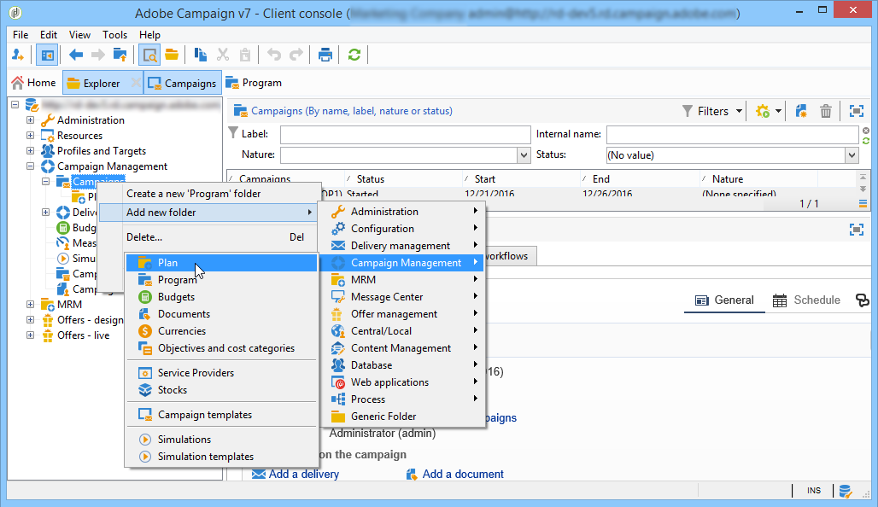
Task: Click the Add a document link
Action: click(x=463, y=474)
